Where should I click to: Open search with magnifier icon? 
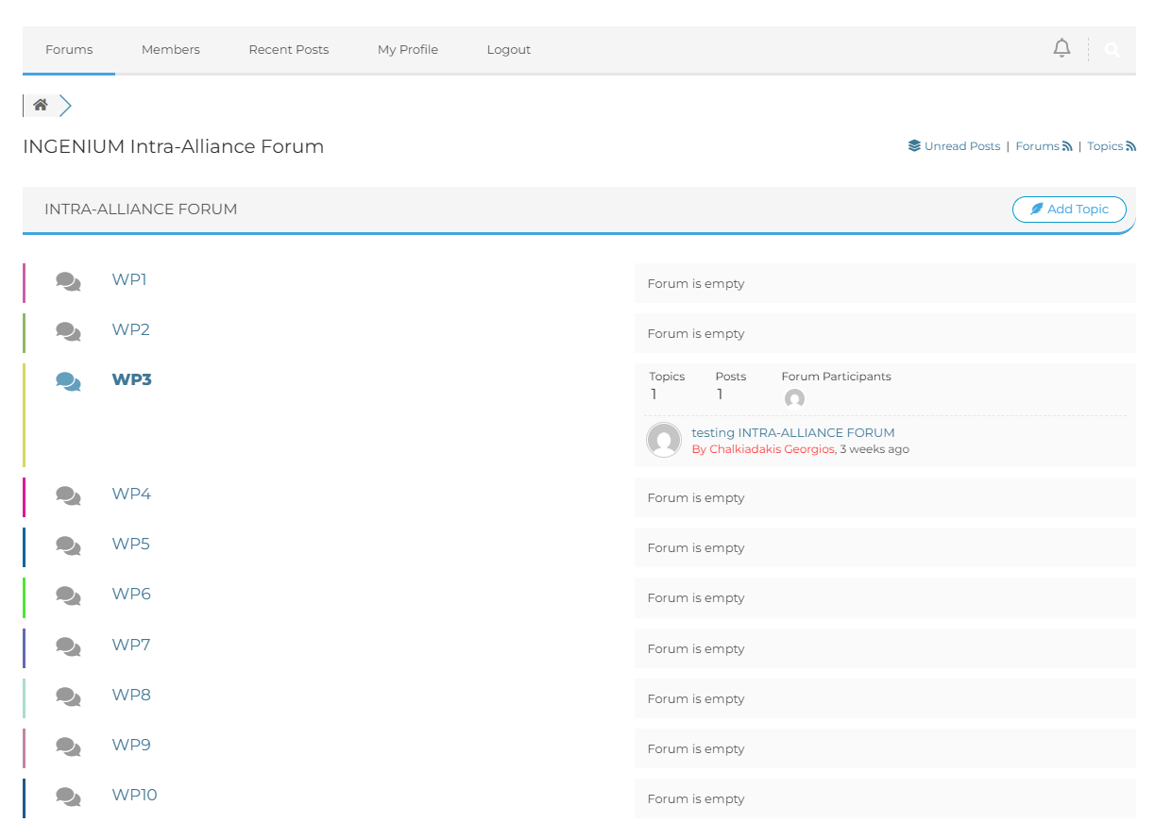click(1112, 50)
